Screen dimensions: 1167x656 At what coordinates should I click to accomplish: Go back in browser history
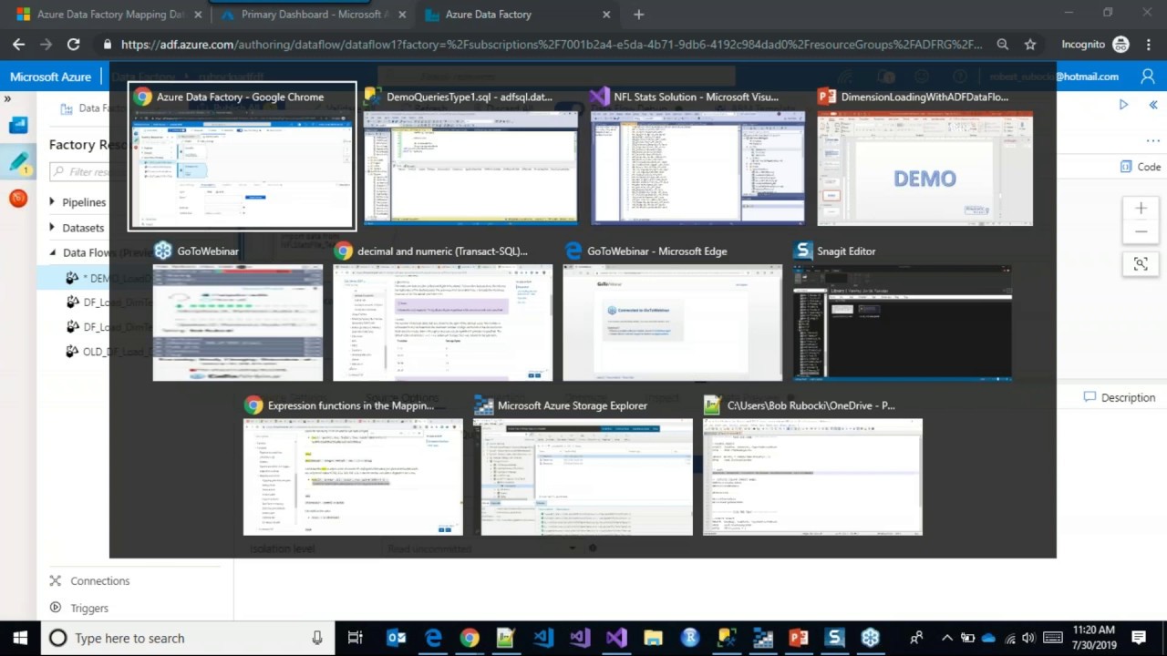(18, 44)
